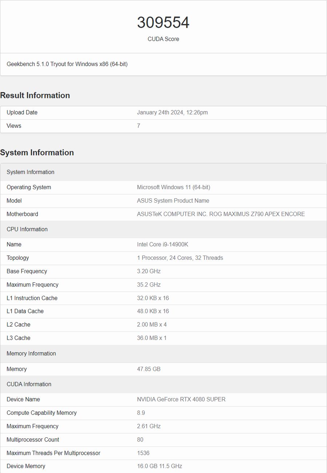Select the NVIDIA GeForce RTX 4080 SUPER device name
Screen dimensions: 327x473
(x=181, y=400)
